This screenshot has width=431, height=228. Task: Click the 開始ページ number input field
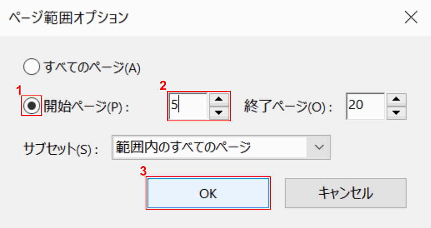(188, 106)
